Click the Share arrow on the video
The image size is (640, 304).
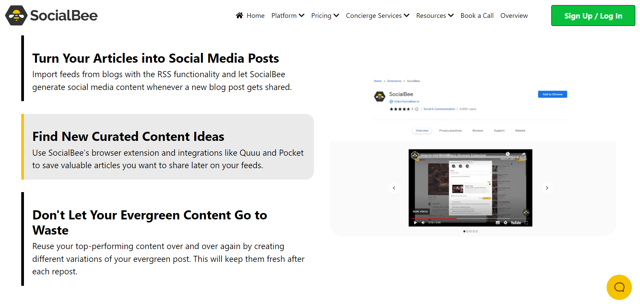point(523,154)
